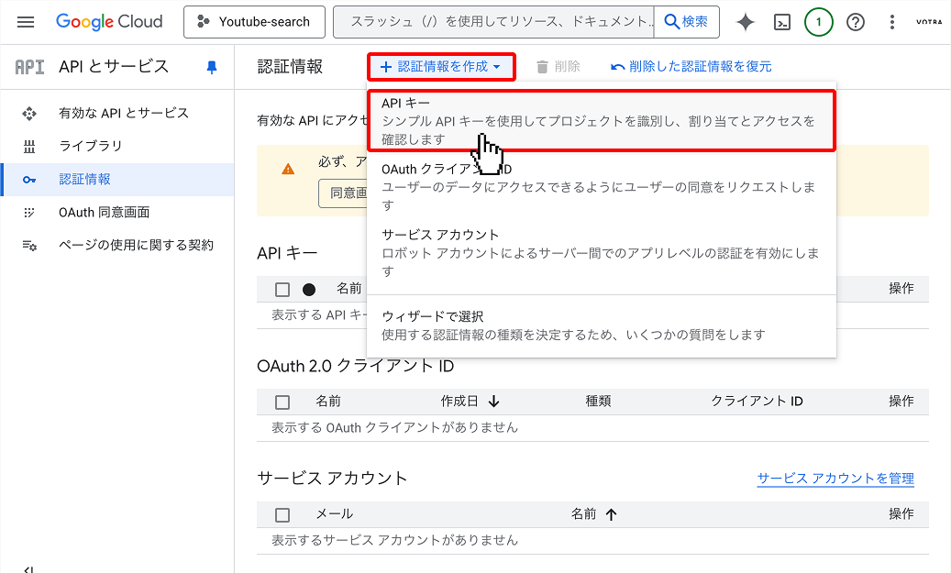This screenshot has height=573, width=951.
Task: Select 認証情報 in sidebar
Action: click(x=117, y=180)
